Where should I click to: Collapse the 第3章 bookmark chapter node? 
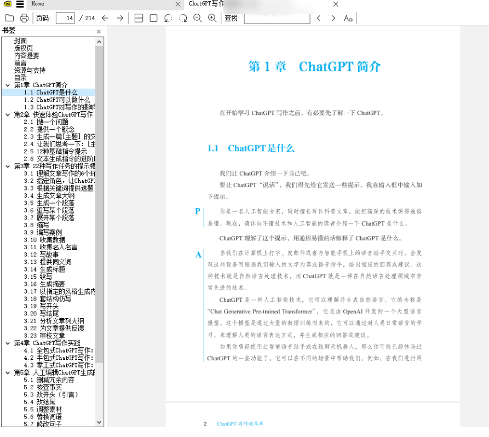pos(7,166)
